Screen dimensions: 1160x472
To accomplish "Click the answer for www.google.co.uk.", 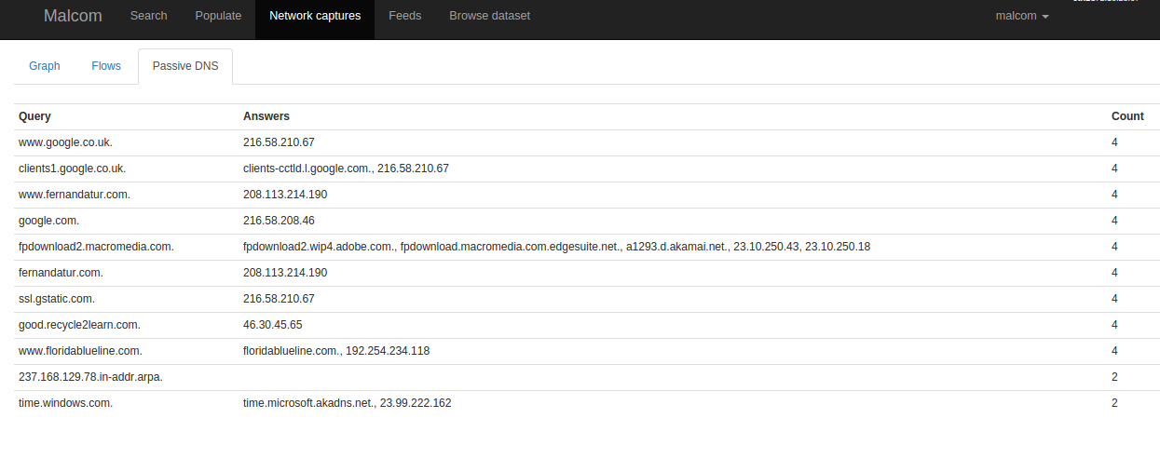I will (279, 142).
